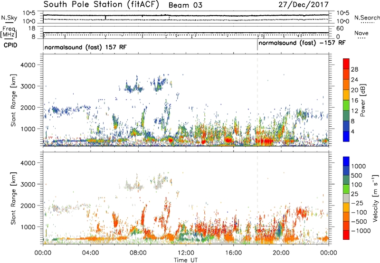Click the '16' Power colorbar tick label
Screen dimensions: 380x263
click(x=354, y=101)
